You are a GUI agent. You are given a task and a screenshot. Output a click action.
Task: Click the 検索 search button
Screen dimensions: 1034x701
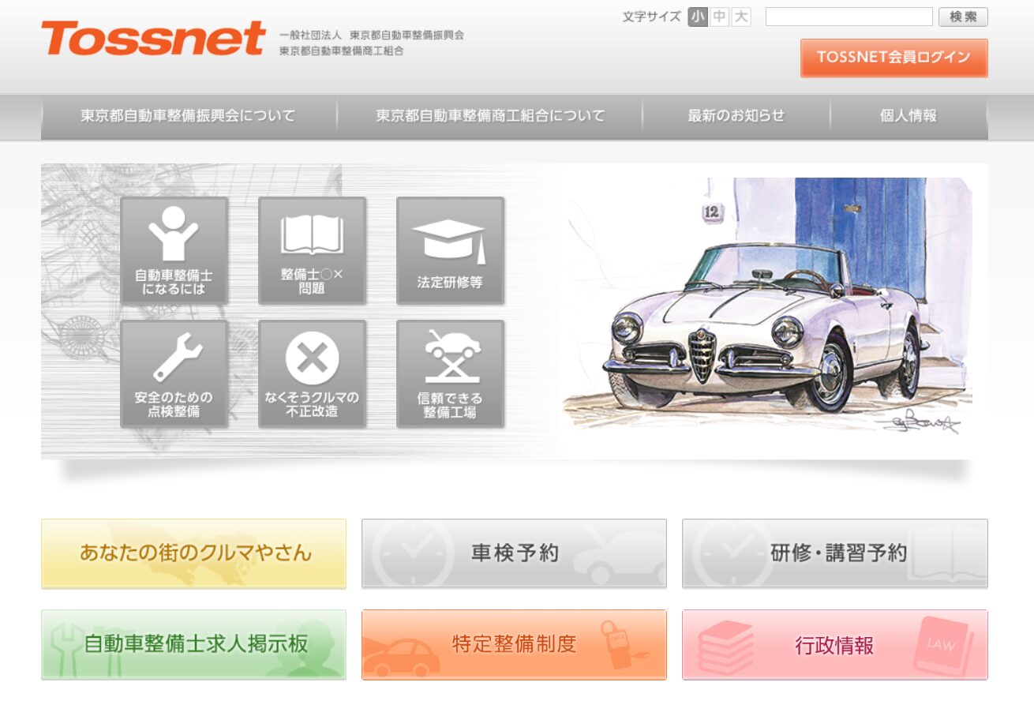tap(963, 17)
